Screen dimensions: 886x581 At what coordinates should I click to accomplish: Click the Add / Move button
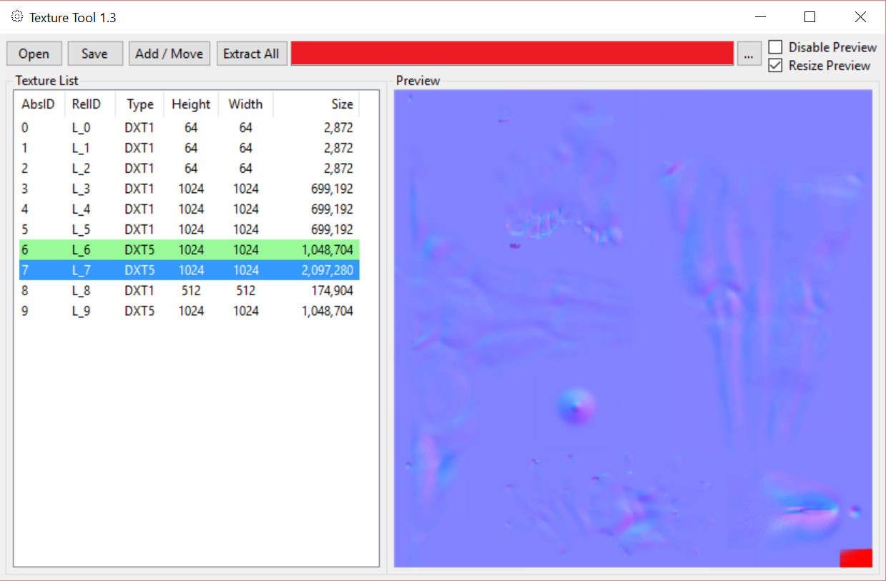169,54
